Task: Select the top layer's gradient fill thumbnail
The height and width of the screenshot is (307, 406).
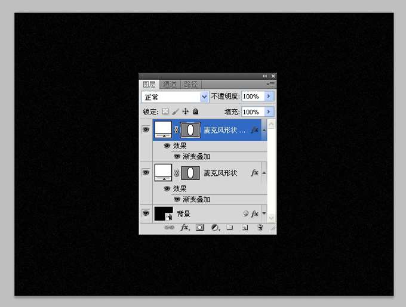Action: coord(163,130)
